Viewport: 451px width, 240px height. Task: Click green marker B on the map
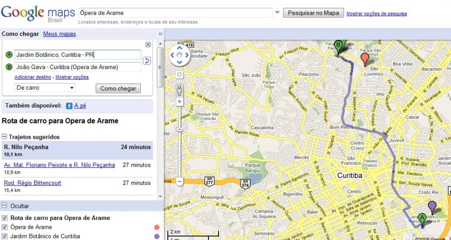coord(338,47)
